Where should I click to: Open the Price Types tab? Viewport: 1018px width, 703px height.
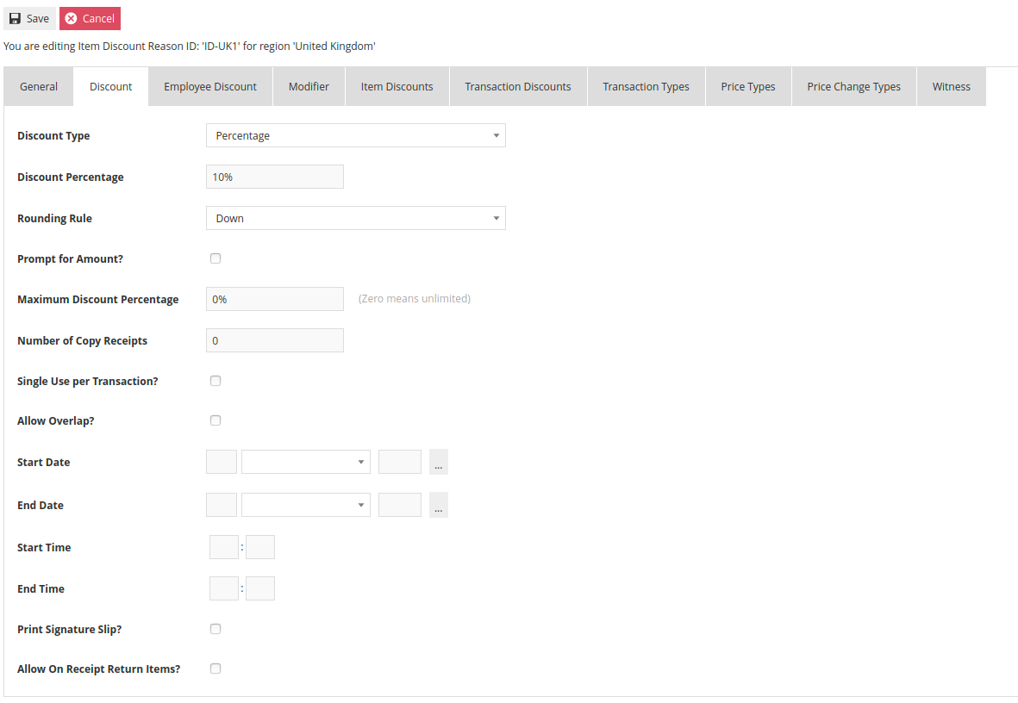click(x=748, y=86)
